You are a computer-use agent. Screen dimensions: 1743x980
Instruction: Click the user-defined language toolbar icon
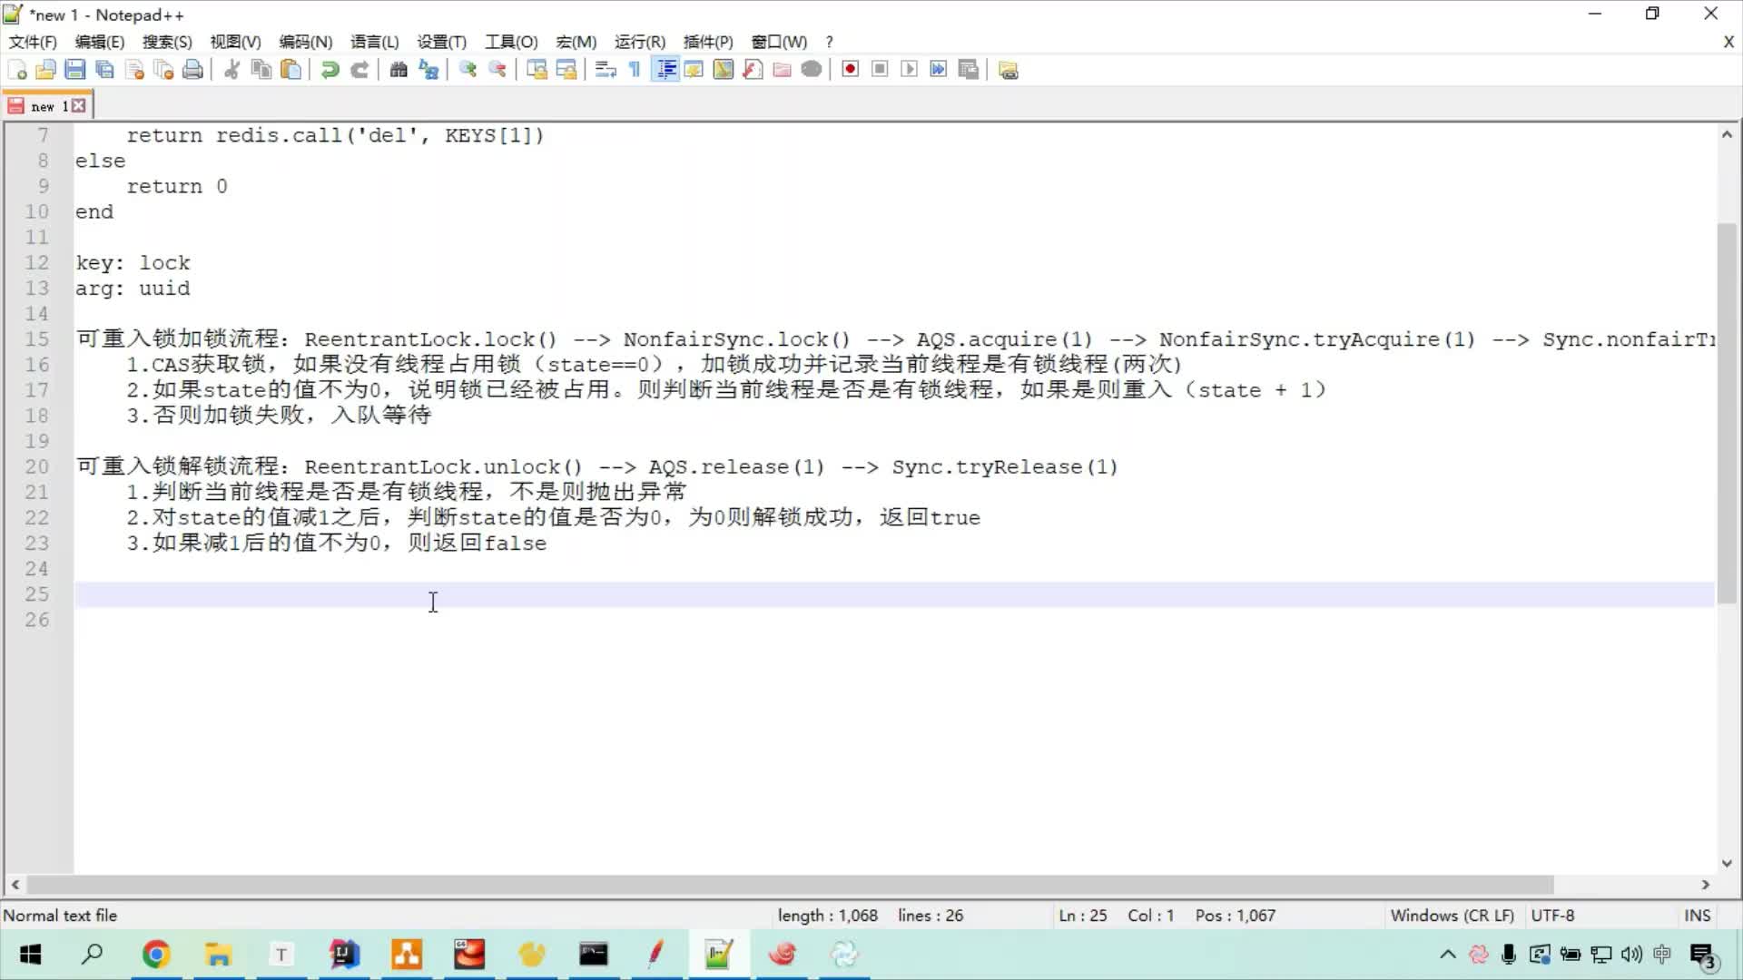(694, 70)
